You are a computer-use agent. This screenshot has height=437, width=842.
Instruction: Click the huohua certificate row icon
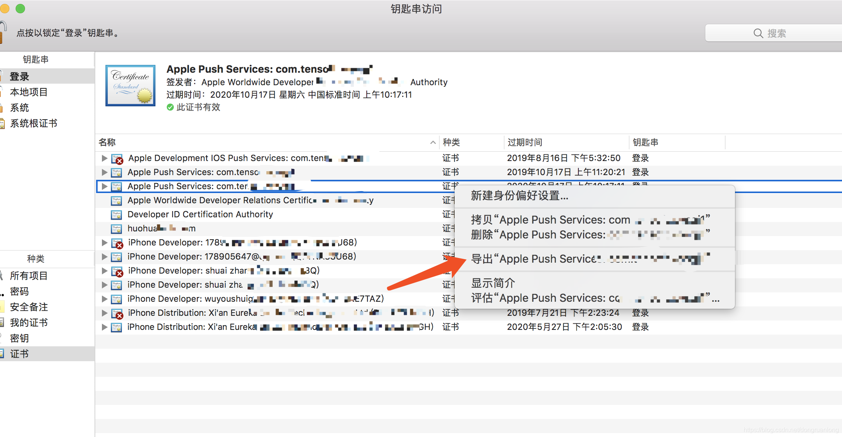click(x=116, y=229)
